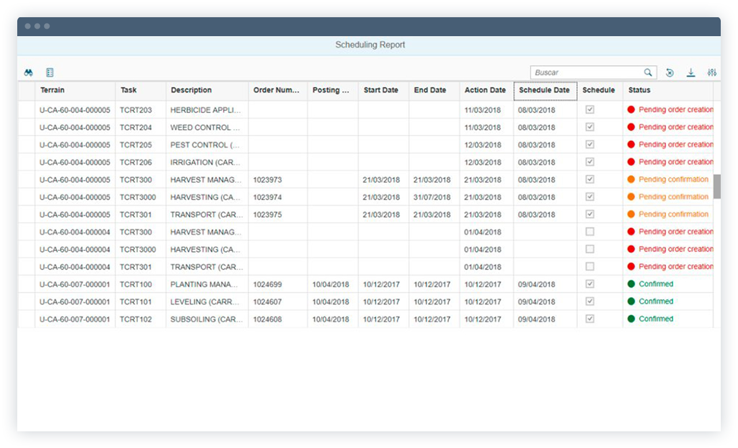Click inside the Buscar search field
This screenshot has height=448, width=738.
pos(586,72)
